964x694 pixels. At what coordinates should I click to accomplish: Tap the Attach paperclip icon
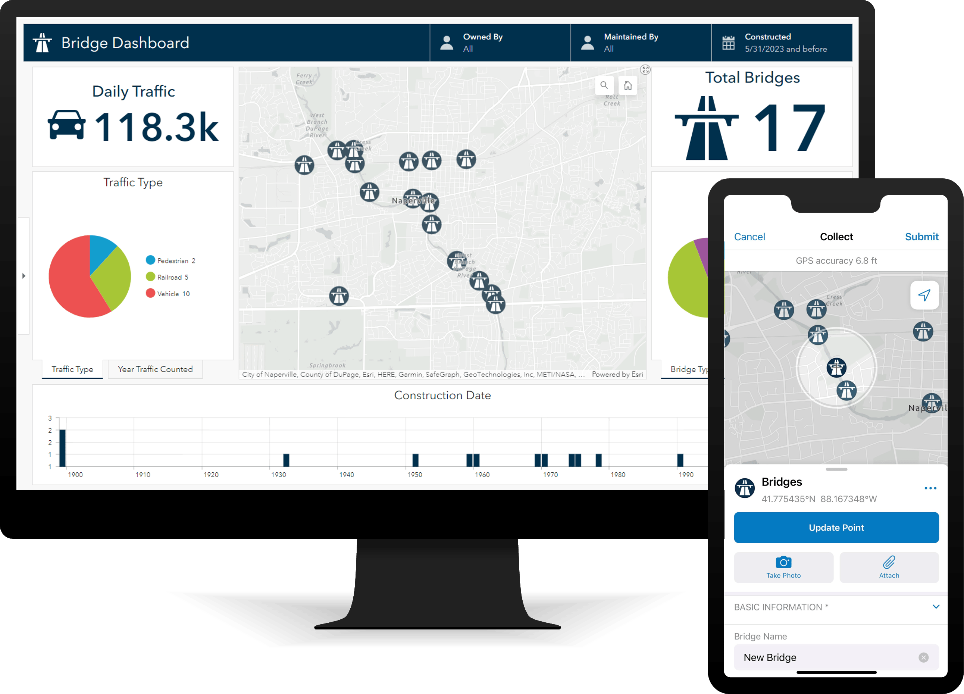click(889, 562)
